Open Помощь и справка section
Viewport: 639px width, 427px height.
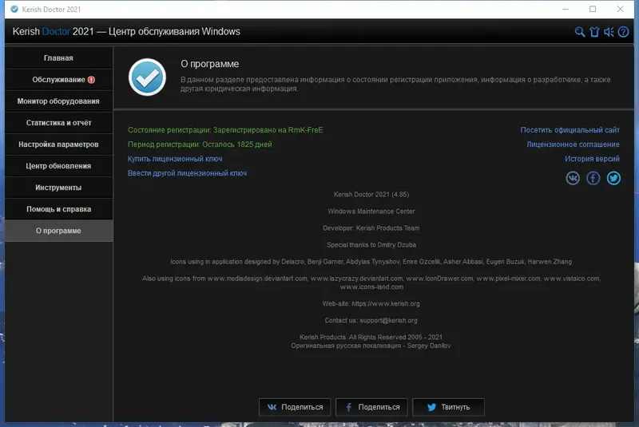coord(58,209)
